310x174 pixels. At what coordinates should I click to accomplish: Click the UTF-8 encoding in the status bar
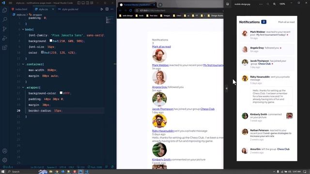(x=62, y=167)
